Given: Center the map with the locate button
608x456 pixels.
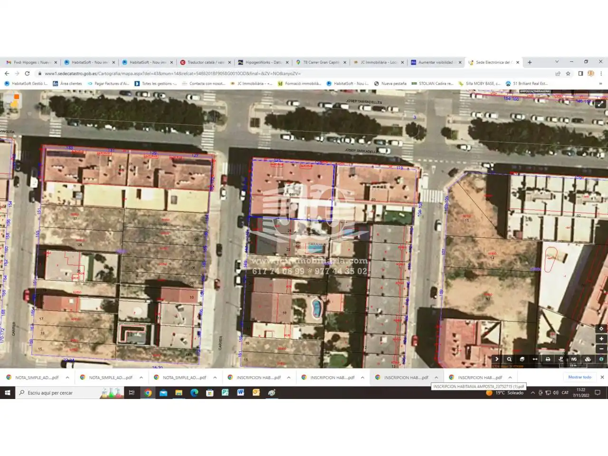Looking at the screenshot, I should tap(601, 329).
